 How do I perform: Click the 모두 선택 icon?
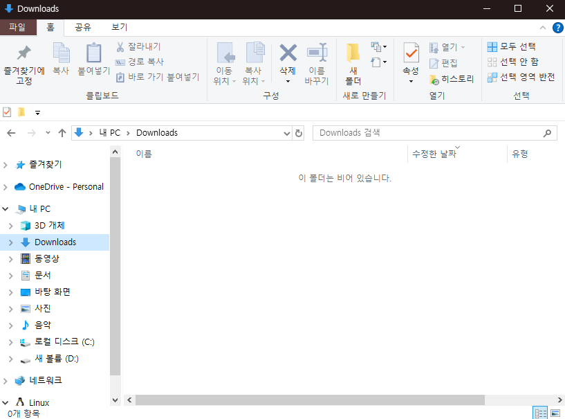[x=492, y=46]
